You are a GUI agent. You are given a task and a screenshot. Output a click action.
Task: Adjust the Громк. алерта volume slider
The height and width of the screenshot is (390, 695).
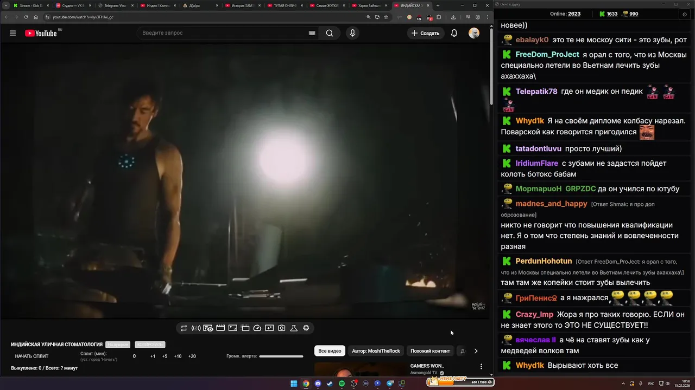point(281,356)
